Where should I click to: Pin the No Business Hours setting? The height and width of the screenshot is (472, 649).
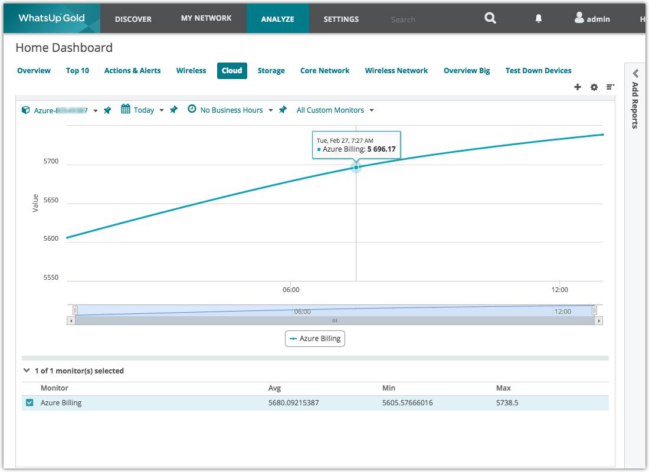pos(283,110)
